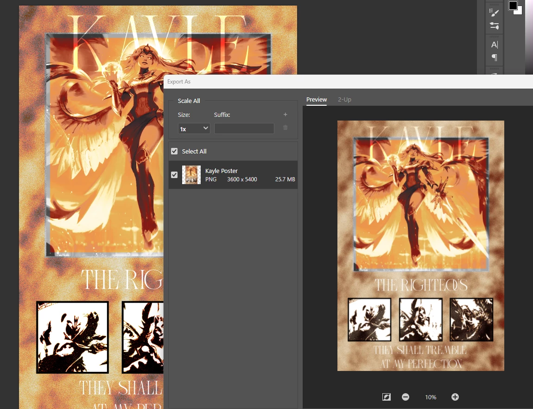This screenshot has height=409, width=533.
Task: Click the 10% zoom level value
Action: click(431, 397)
